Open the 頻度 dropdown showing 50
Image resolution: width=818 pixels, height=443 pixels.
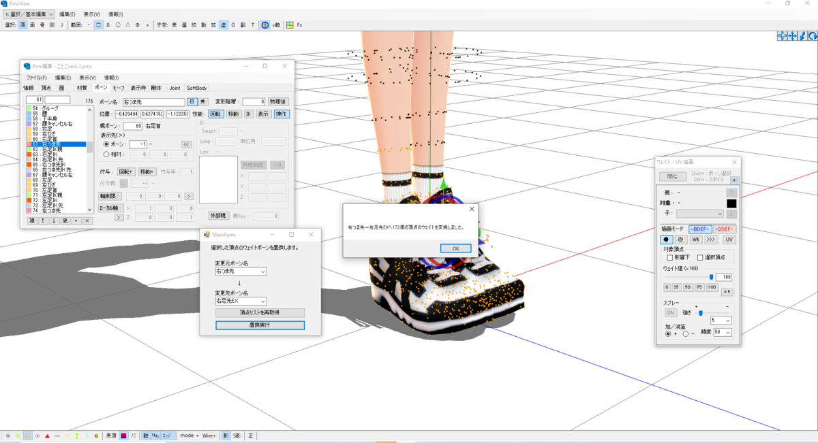tap(722, 332)
